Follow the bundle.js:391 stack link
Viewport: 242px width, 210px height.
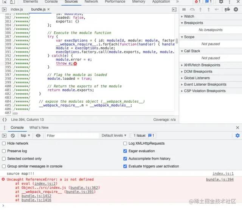pos(80,192)
